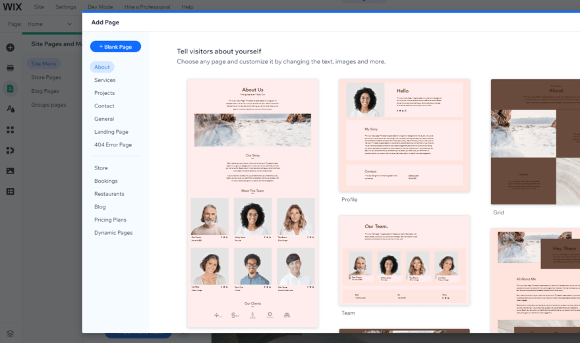Choose the Team page template

pos(404,260)
